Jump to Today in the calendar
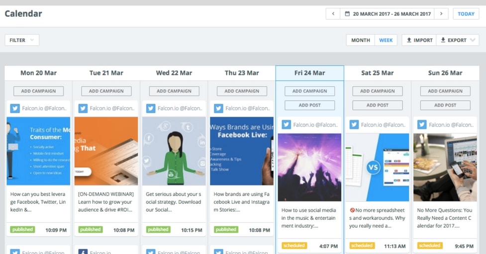486x254 pixels. point(466,14)
